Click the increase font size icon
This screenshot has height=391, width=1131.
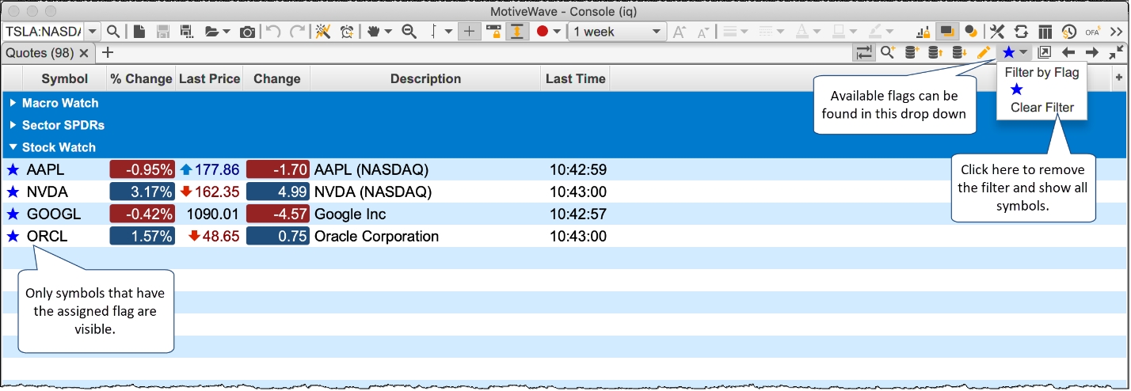679,32
